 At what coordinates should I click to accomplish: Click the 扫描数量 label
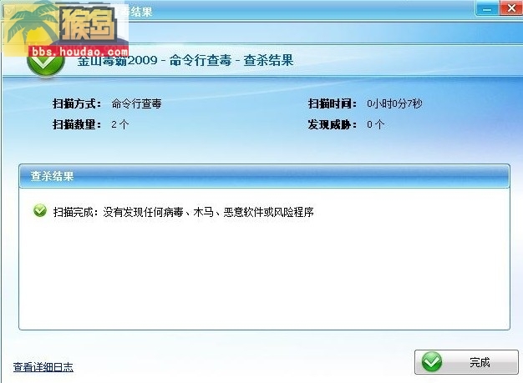click(77, 124)
